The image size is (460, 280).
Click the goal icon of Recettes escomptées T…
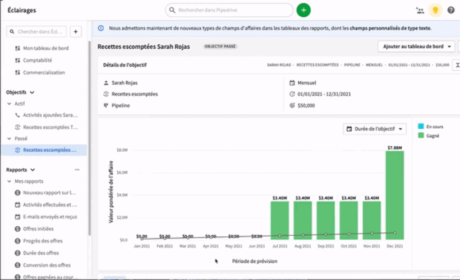coord(17,127)
